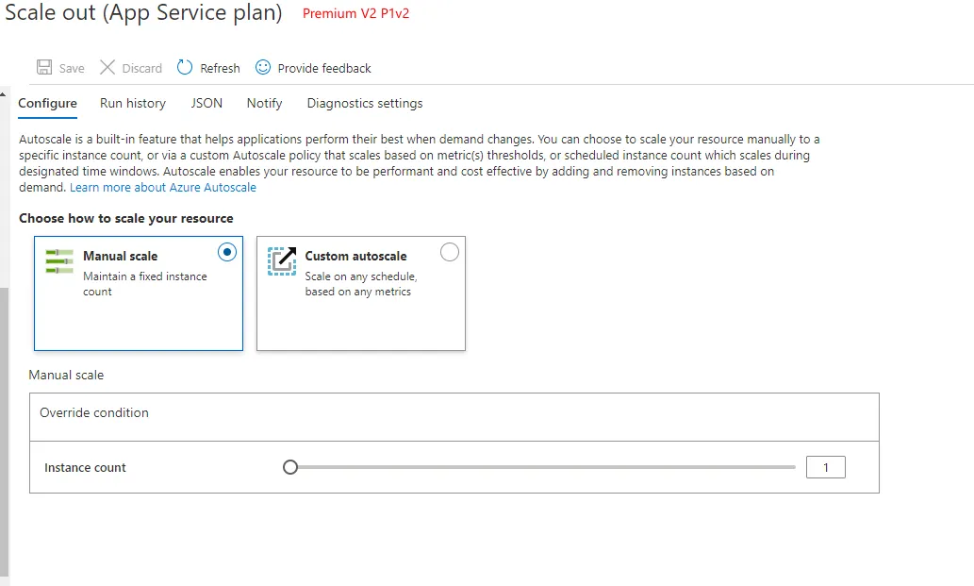Select the Manual scale radio button
Screen dimensions: 974x586
pyautogui.click(x=226, y=252)
